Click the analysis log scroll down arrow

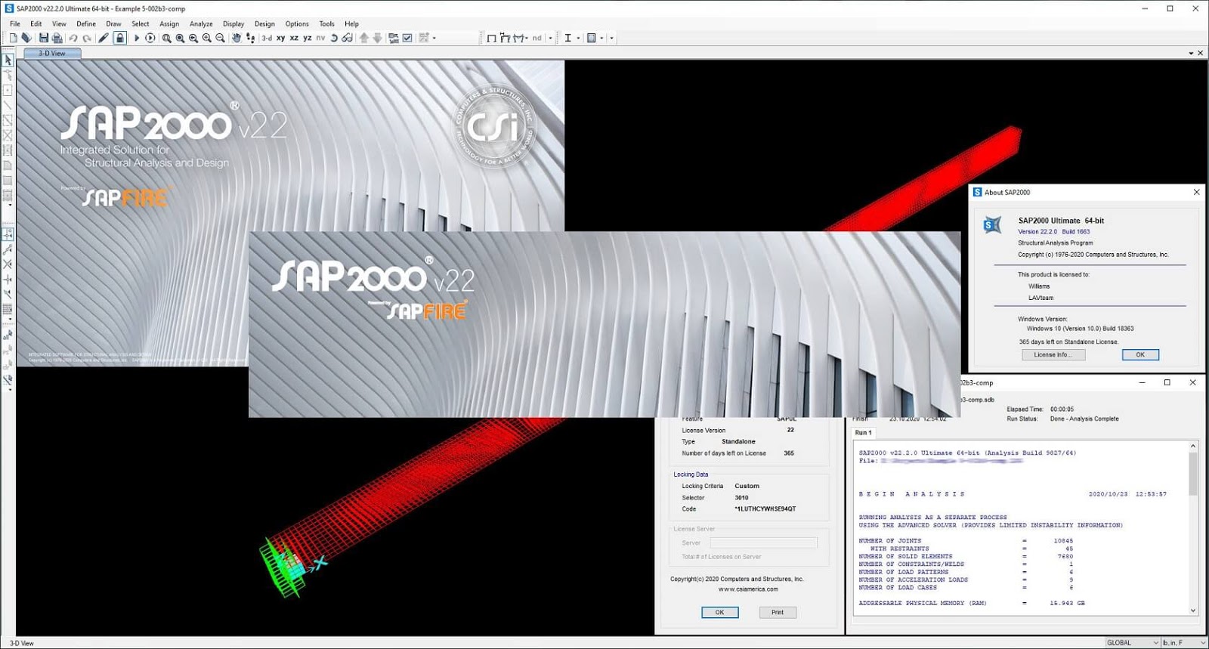click(1193, 610)
